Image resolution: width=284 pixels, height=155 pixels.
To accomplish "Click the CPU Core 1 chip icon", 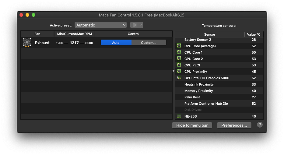I will (x=179, y=52).
